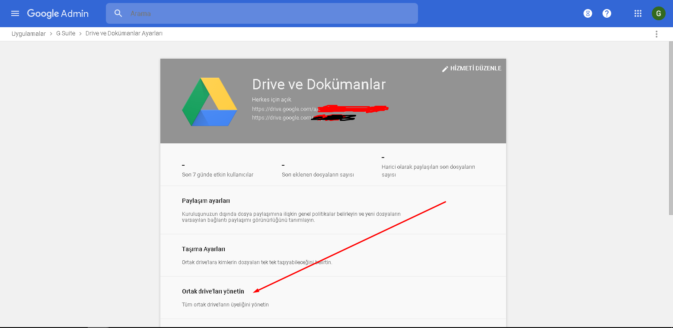The width and height of the screenshot is (673, 328).
Task: Click Son 7 günde etkin kullanıcılar
Action: point(218,175)
